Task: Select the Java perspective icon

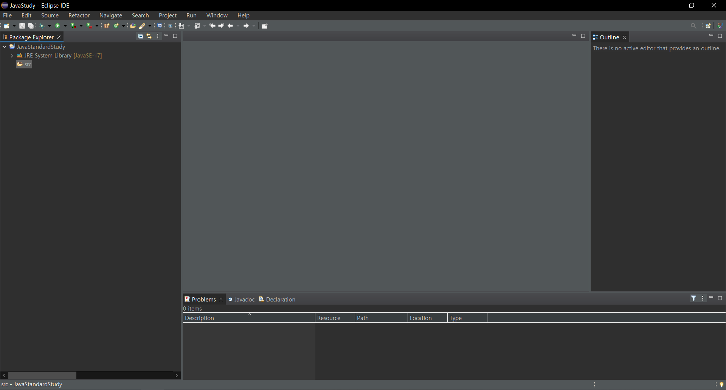Action: [x=720, y=26]
